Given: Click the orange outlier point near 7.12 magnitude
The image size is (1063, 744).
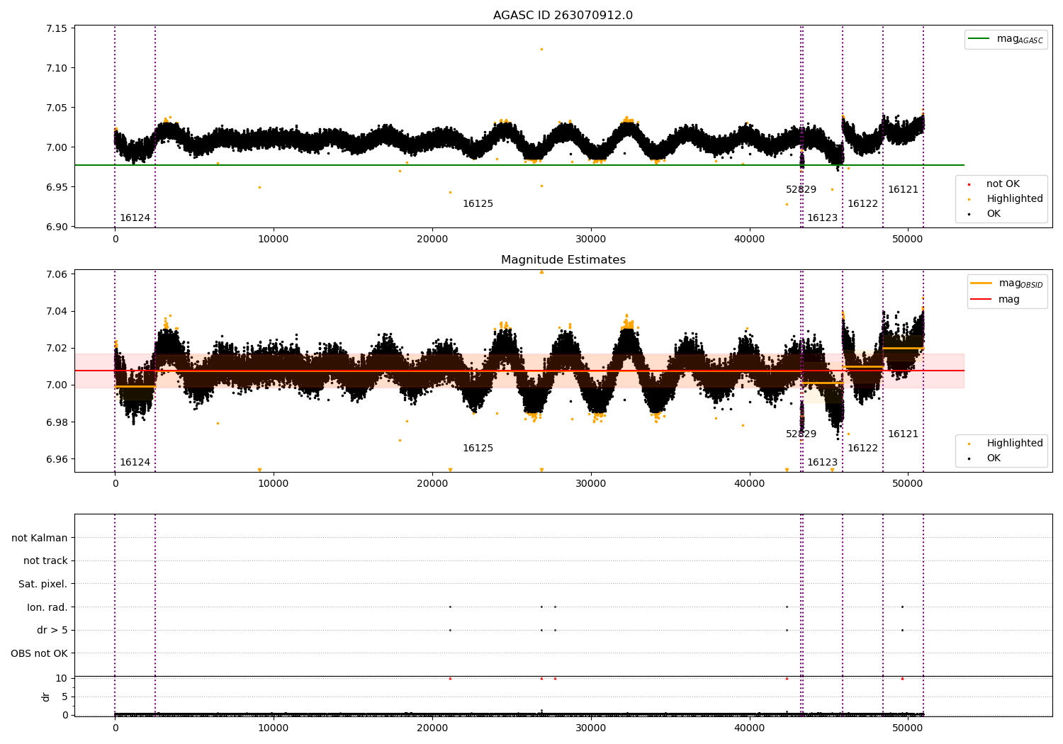Looking at the screenshot, I should click(541, 50).
